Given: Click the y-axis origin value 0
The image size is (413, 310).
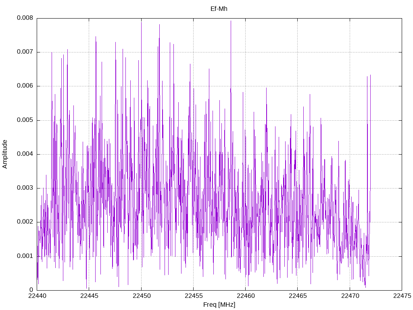Looking at the screenshot, I should [31, 290].
